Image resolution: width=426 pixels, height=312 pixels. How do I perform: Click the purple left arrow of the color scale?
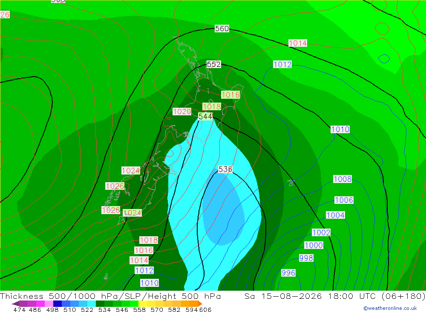pos(15,303)
